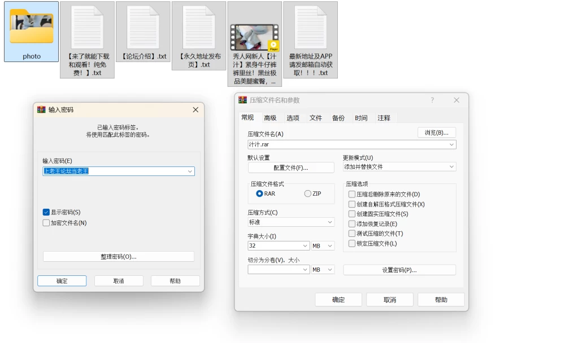Open the 字典大小 value dropdown showing 32
Image resolution: width=565 pixels, height=343 pixels.
[305, 246]
